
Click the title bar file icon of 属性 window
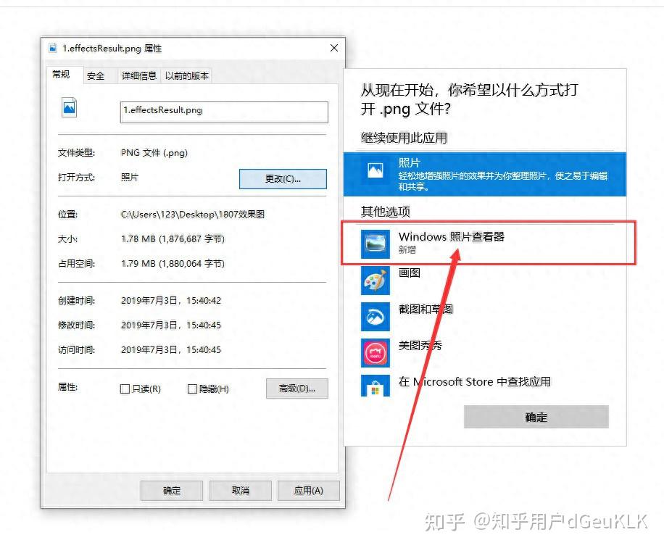pyautogui.click(x=52, y=48)
